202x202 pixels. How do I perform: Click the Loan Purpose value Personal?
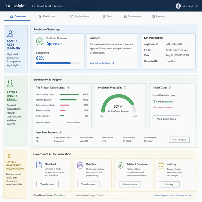point(148,141)
